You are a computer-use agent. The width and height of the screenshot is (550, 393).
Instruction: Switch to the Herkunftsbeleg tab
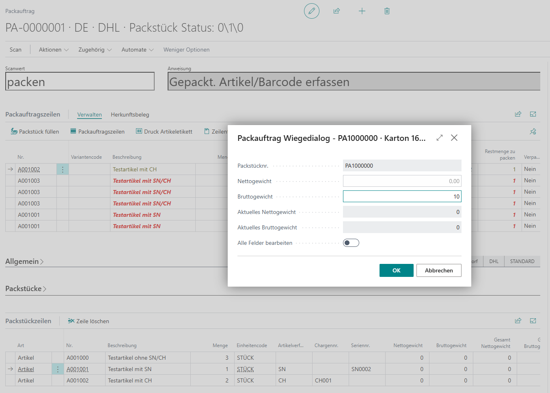tap(130, 114)
